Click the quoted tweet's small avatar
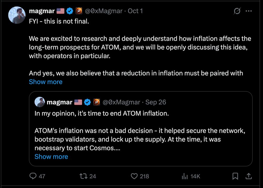263x188 pixels. tap(39, 102)
